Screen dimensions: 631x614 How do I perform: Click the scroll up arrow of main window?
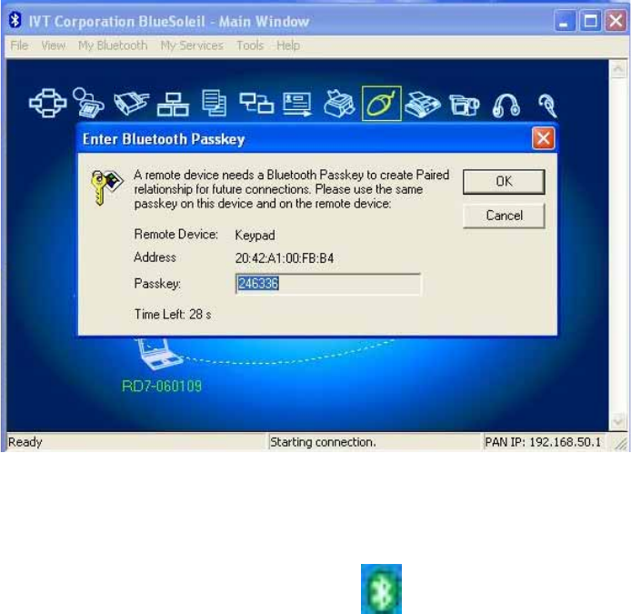pos(618,69)
